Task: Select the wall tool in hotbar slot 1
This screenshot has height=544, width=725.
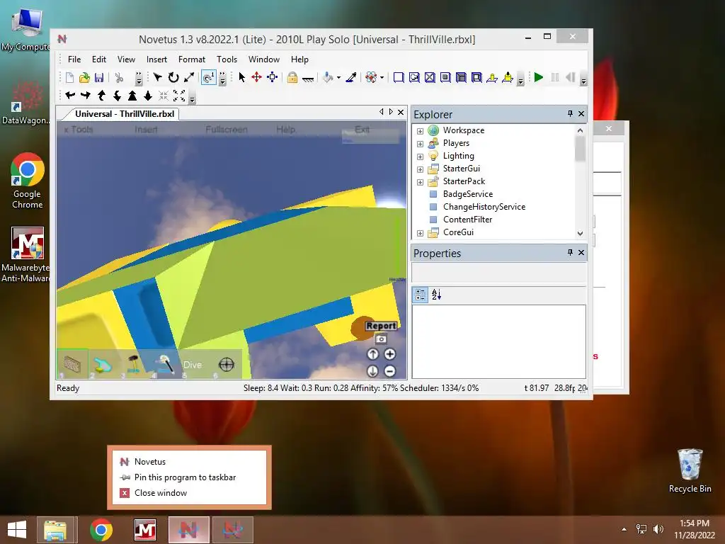Action: [72, 365]
